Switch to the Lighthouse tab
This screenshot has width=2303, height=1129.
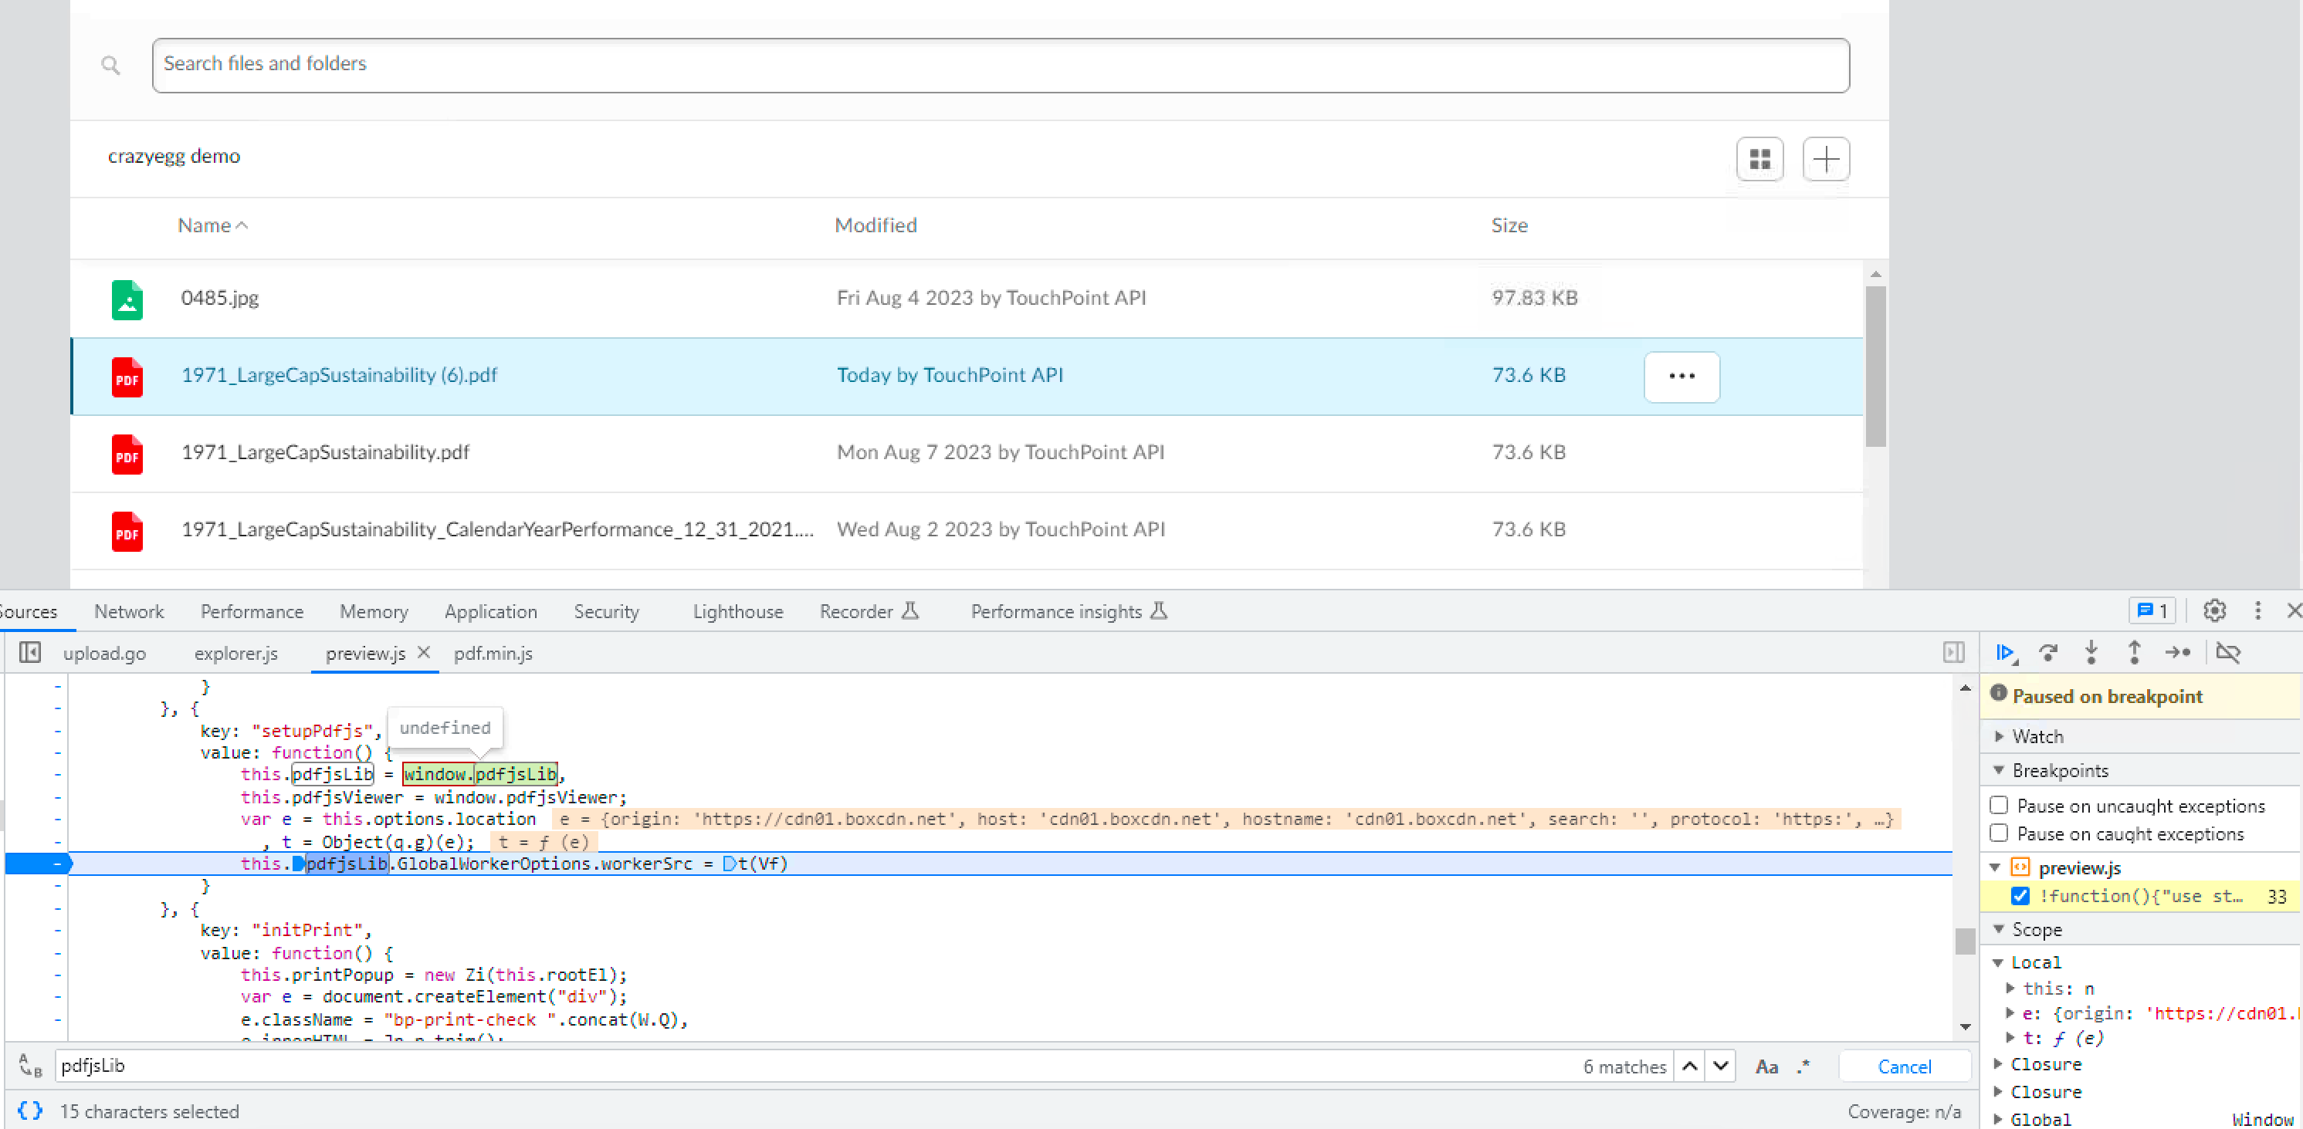737,611
